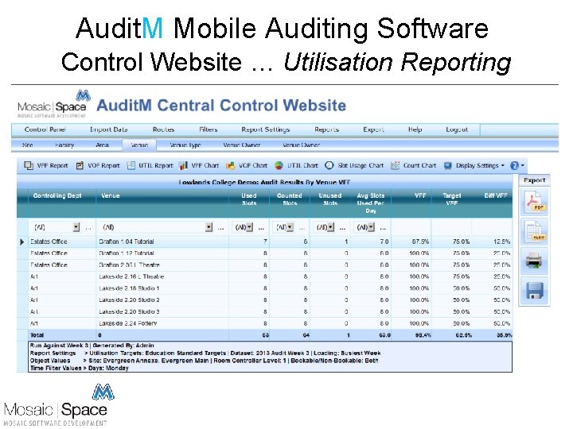This screenshot has width=573, height=429.
Task: Open the Count Chart icon
Action: pyautogui.click(x=395, y=165)
